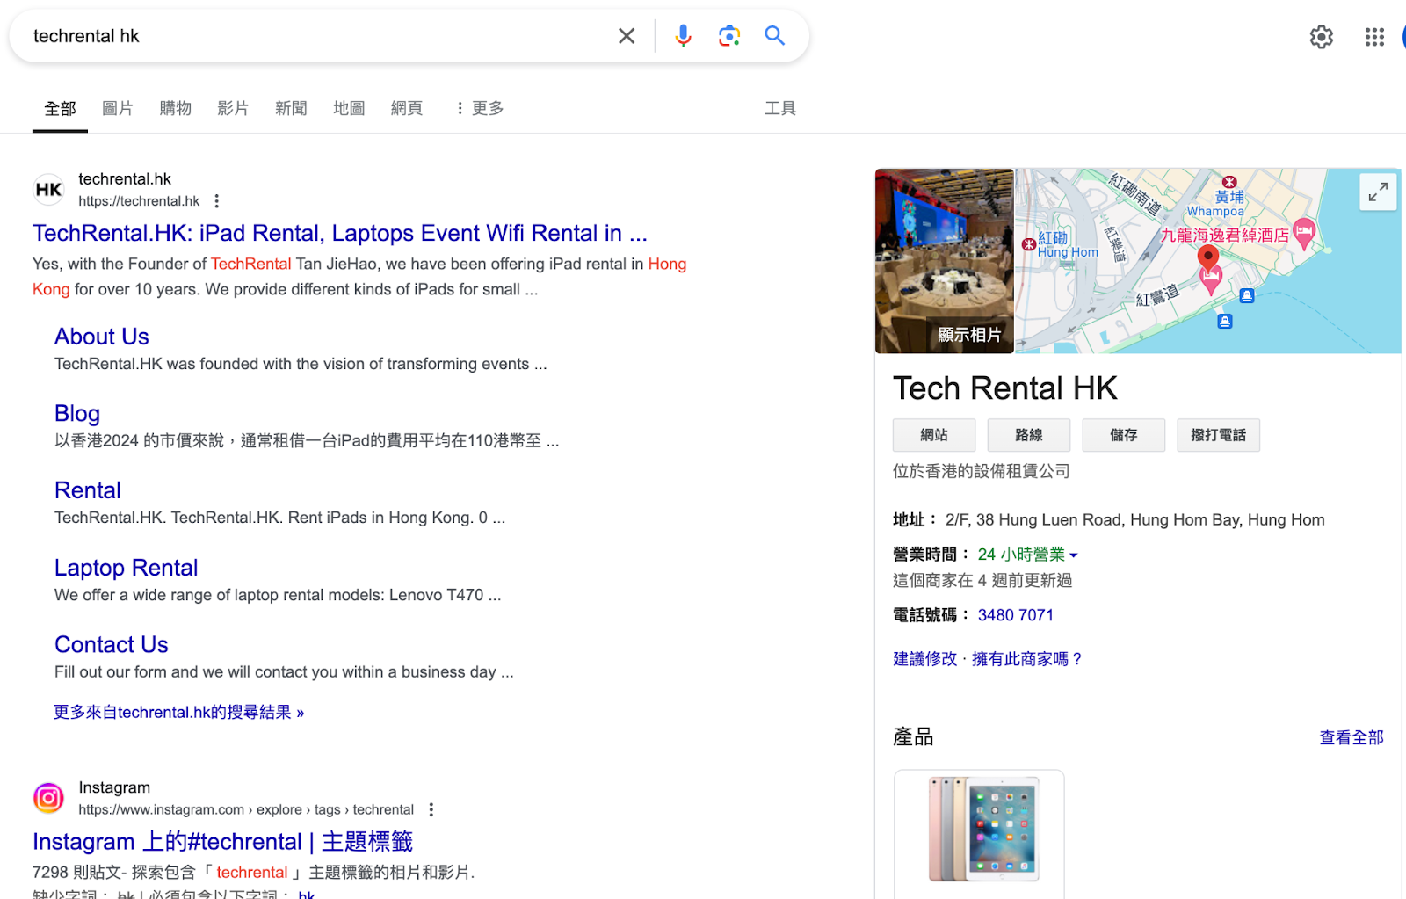Switch to the 影片 tab
The width and height of the screenshot is (1406, 899).
(233, 108)
